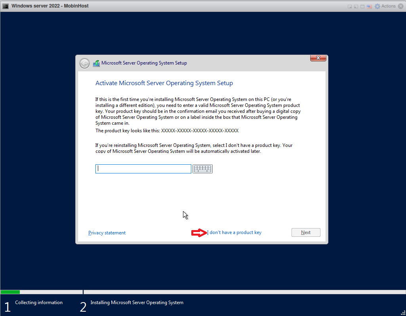Screen dimensions: 406x316
Task: Click the full window layout icon
Action: coord(362,6)
